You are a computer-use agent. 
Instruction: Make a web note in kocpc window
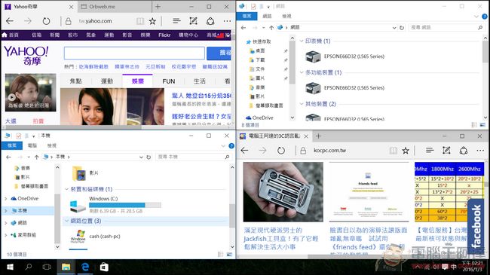tap(446, 151)
